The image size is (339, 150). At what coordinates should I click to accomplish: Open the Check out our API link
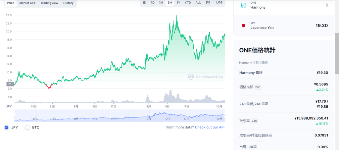[x=210, y=127]
